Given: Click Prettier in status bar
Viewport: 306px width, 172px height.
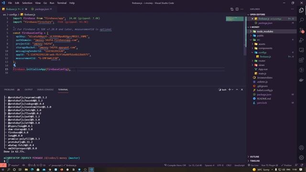Looking at the screenshot, I should pyautogui.click(x=286, y=165).
